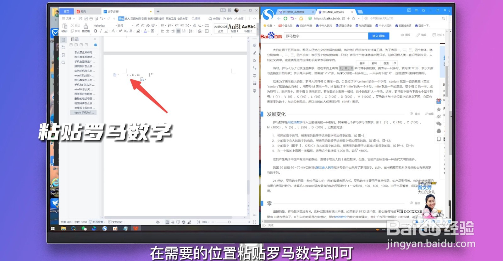503x261 pixels.
Task: Click the Underline icon in WPS
Action: [106, 31]
